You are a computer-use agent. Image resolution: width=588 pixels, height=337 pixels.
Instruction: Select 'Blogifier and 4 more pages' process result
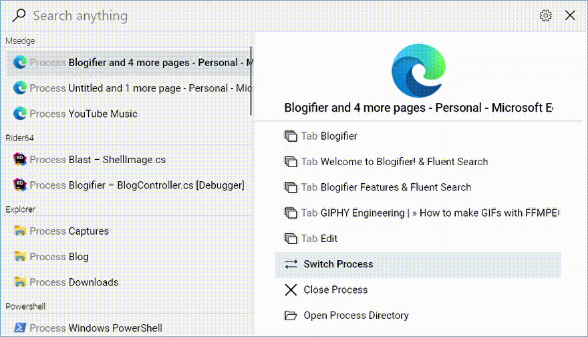[x=130, y=62]
